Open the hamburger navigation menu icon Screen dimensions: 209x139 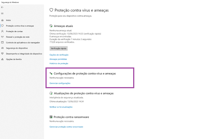(2, 13)
